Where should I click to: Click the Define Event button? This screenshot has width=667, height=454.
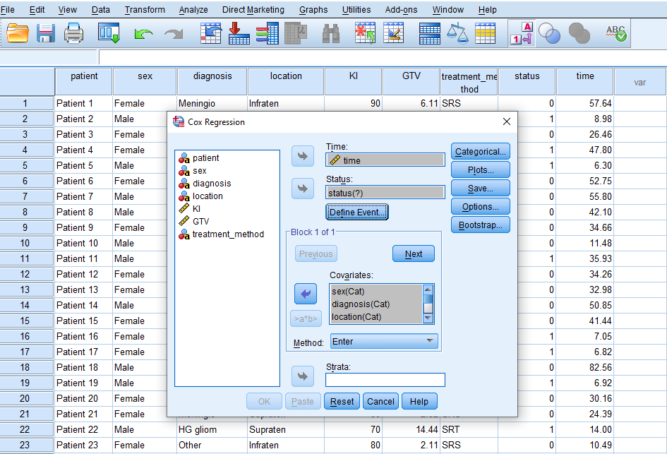tap(357, 212)
